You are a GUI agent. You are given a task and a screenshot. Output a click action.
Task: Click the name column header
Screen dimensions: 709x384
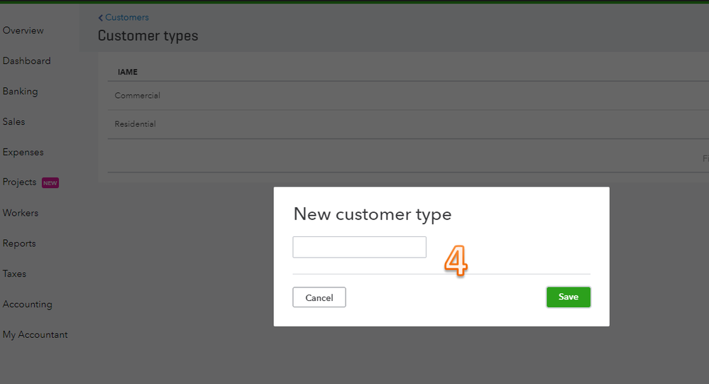click(x=128, y=72)
